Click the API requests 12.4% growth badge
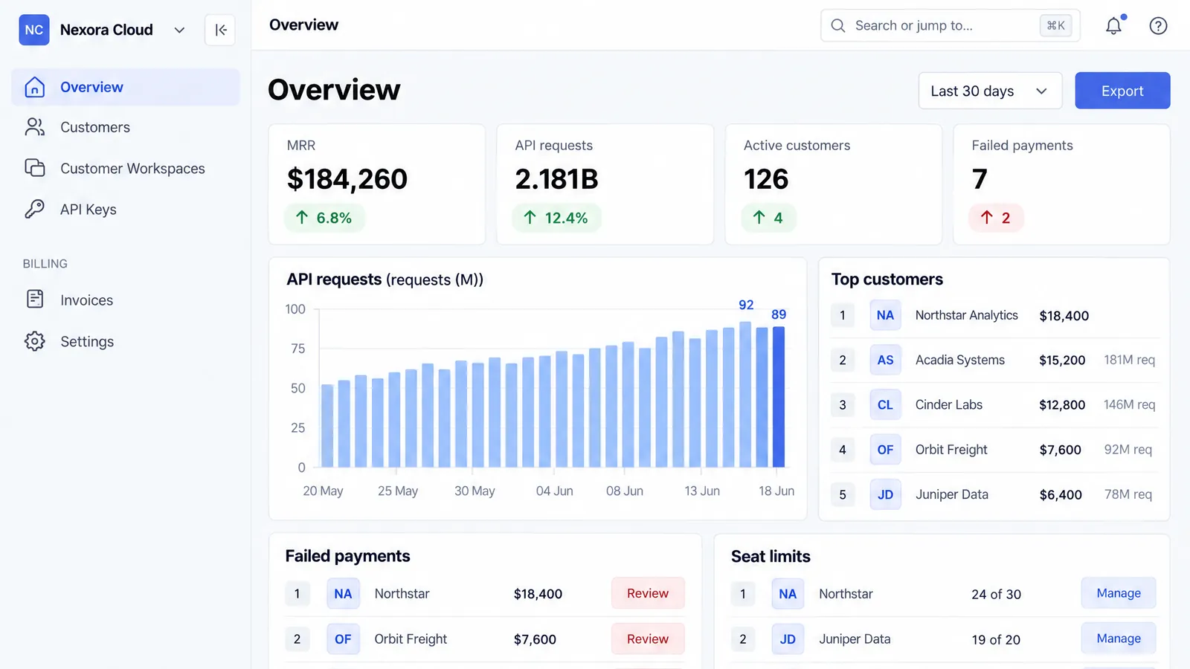Image resolution: width=1190 pixels, height=669 pixels. pos(556,218)
